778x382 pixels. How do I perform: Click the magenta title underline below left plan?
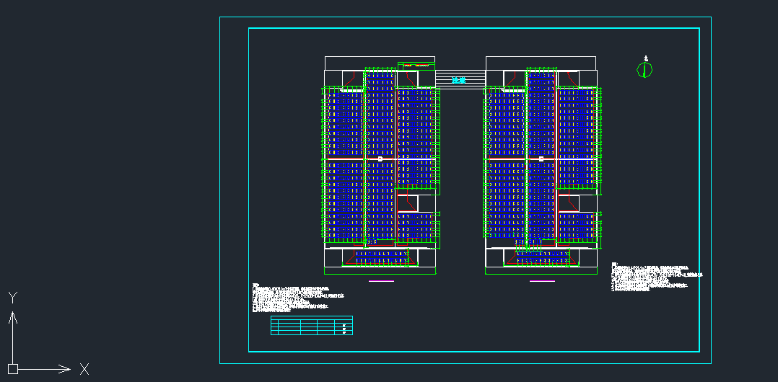381,281
